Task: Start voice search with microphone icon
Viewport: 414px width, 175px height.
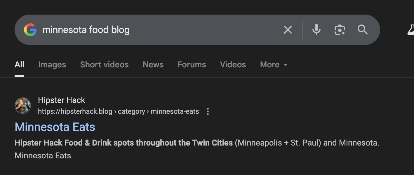Action: [316, 30]
